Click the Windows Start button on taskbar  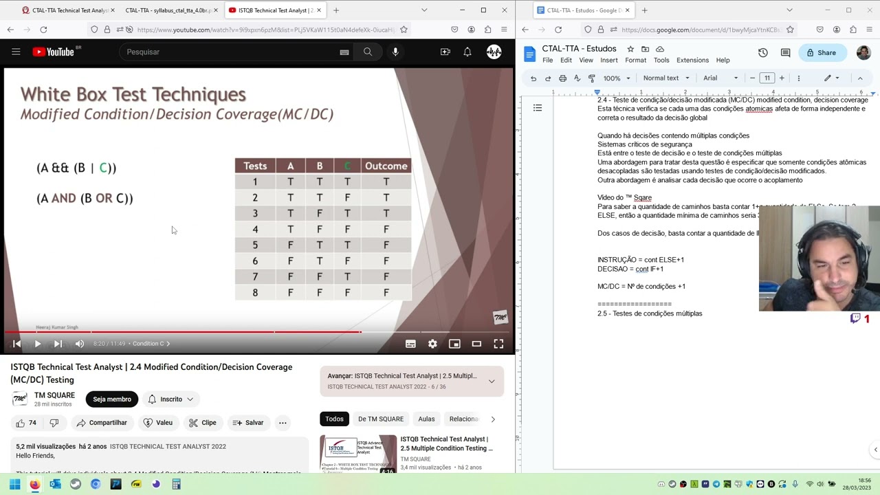14,484
